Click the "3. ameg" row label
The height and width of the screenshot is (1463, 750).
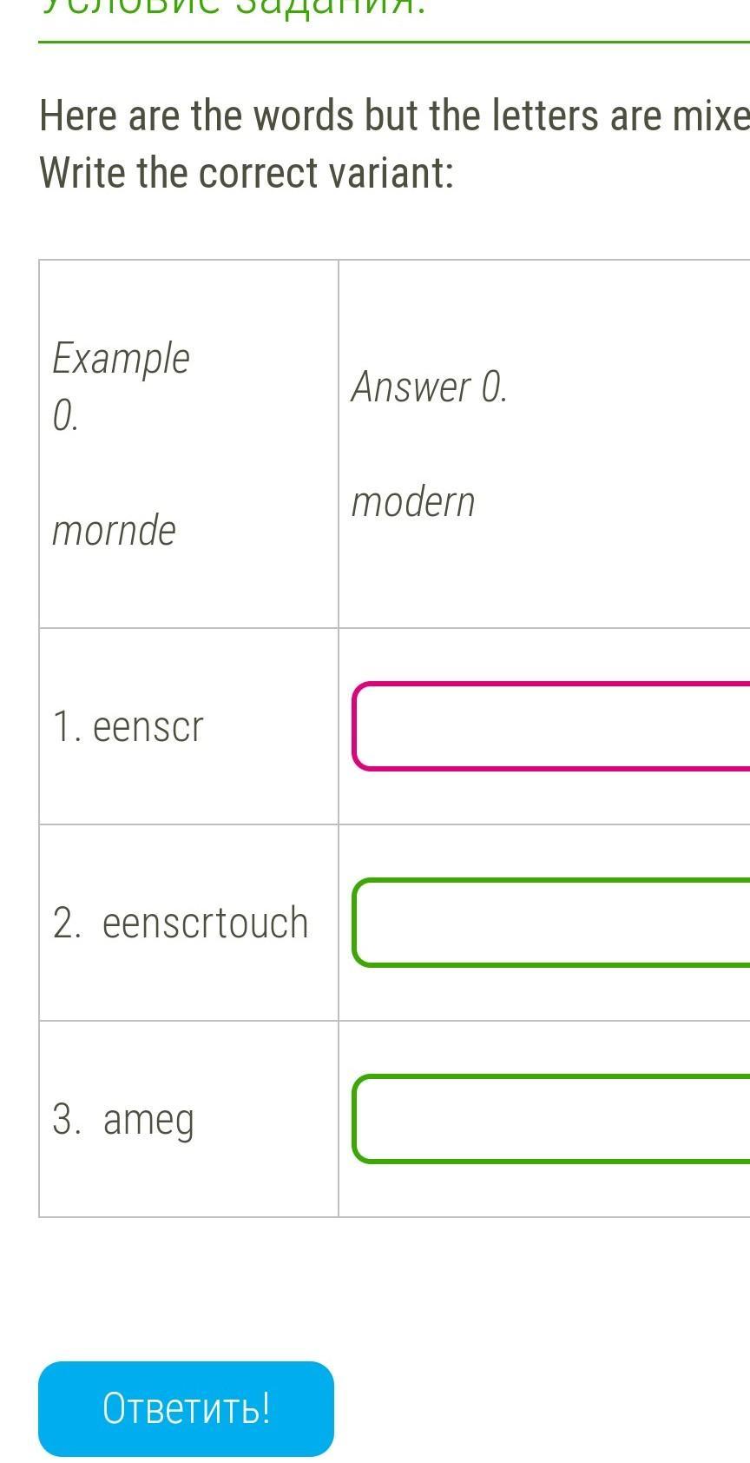(123, 1119)
